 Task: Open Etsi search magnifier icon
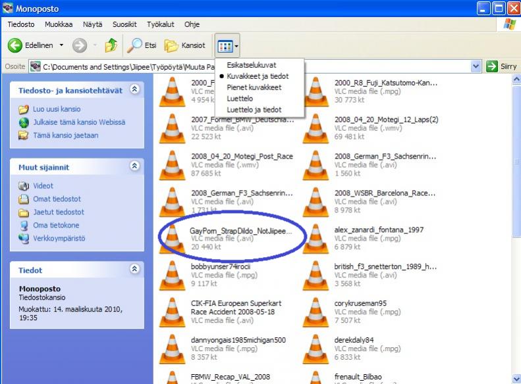click(x=135, y=45)
